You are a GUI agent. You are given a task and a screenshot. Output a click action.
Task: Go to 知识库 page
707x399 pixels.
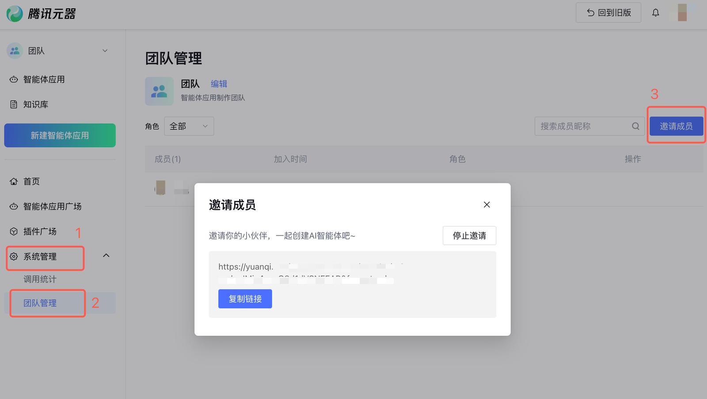point(36,105)
